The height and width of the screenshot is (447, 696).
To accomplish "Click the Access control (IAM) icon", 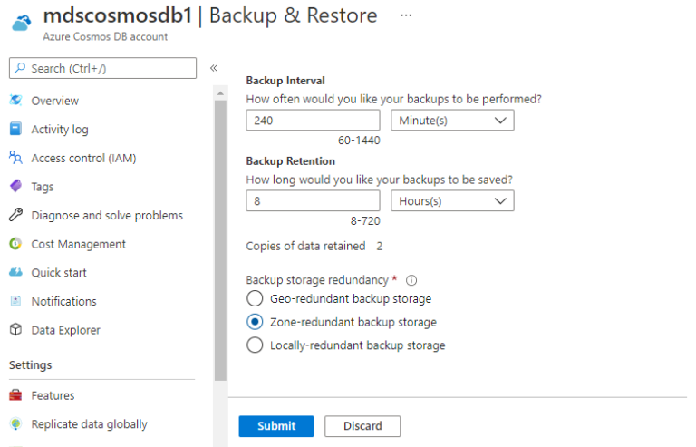I will [15, 158].
